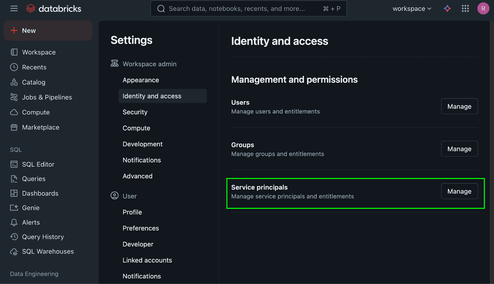
Task: Click the New button
Action: pos(48,31)
